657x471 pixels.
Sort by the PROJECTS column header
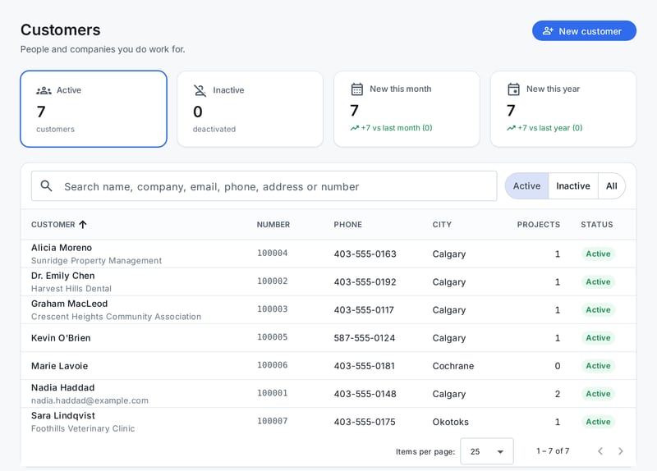(x=539, y=225)
